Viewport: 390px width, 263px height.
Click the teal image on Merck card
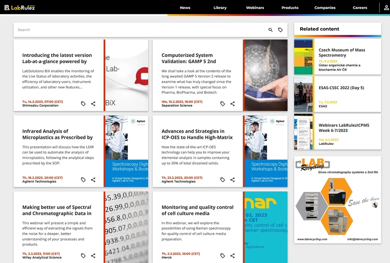click(266, 227)
